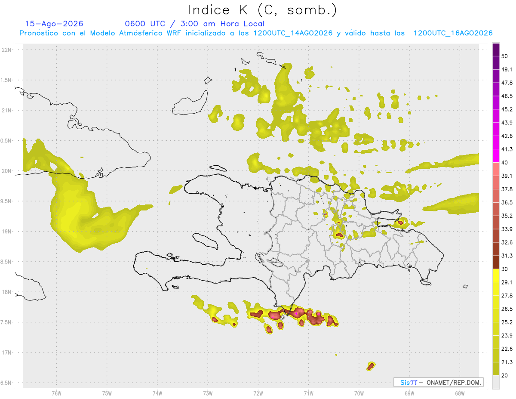Click the legend value "36.5"

point(507,203)
